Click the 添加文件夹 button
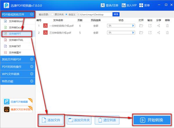 [x=79, y=120]
